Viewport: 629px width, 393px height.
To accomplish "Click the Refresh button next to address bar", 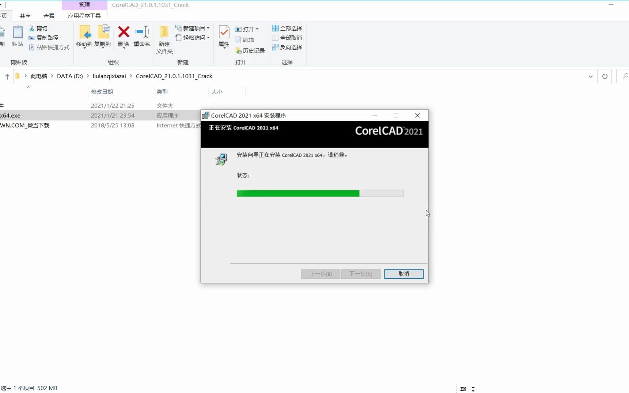I will [605, 76].
